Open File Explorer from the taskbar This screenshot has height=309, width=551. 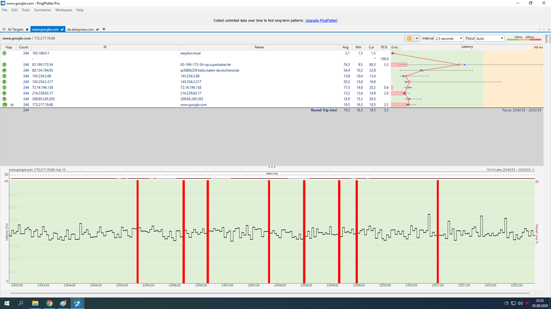(x=35, y=303)
